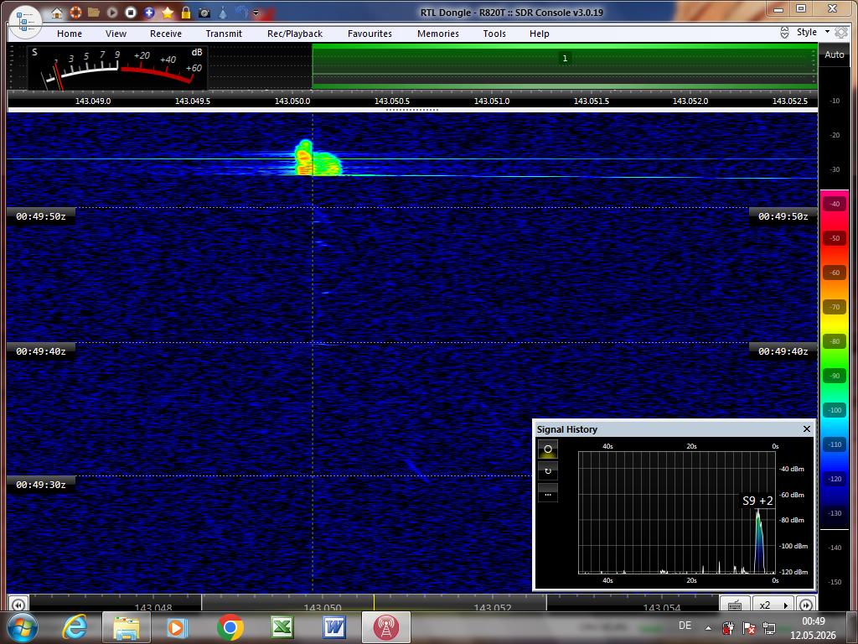Open the media player taskbar icon
The height and width of the screenshot is (644, 858).
(x=178, y=627)
